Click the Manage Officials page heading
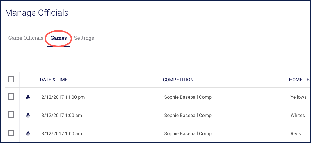311x143 pixels. point(37,13)
